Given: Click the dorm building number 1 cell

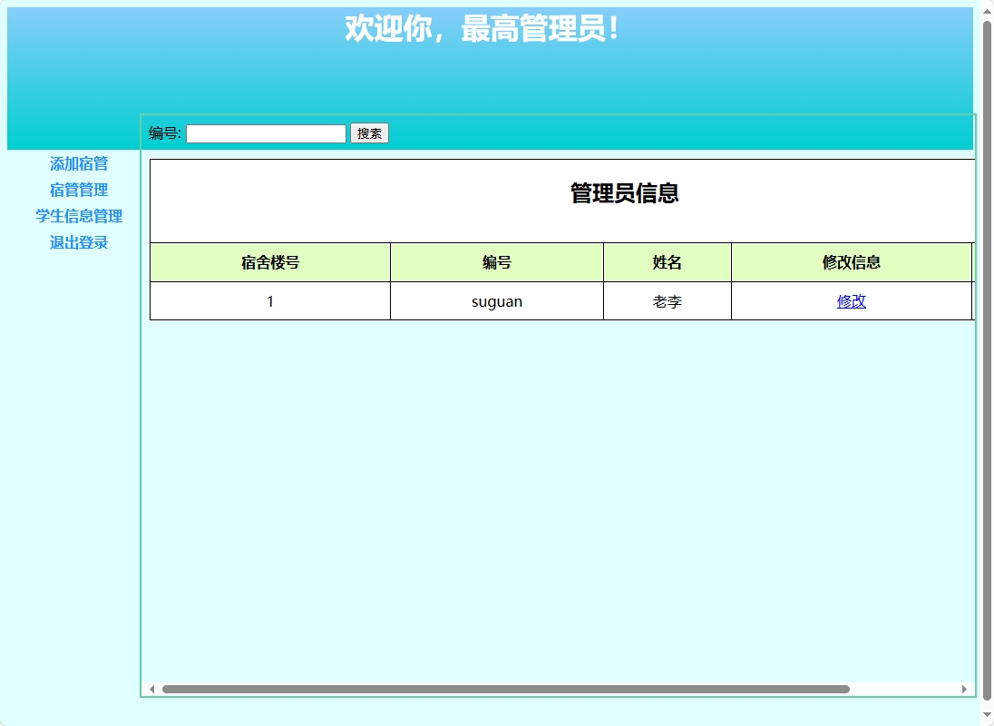Looking at the screenshot, I should [269, 300].
